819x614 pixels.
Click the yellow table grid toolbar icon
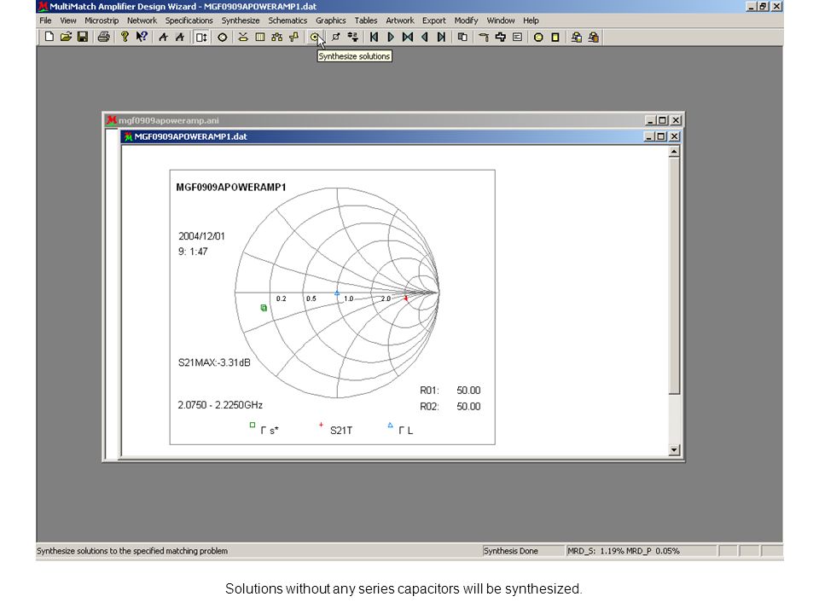[259, 37]
